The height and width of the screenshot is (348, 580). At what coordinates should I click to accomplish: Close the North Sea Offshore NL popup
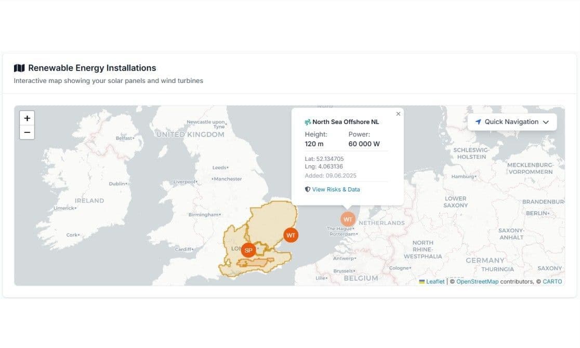(x=398, y=114)
